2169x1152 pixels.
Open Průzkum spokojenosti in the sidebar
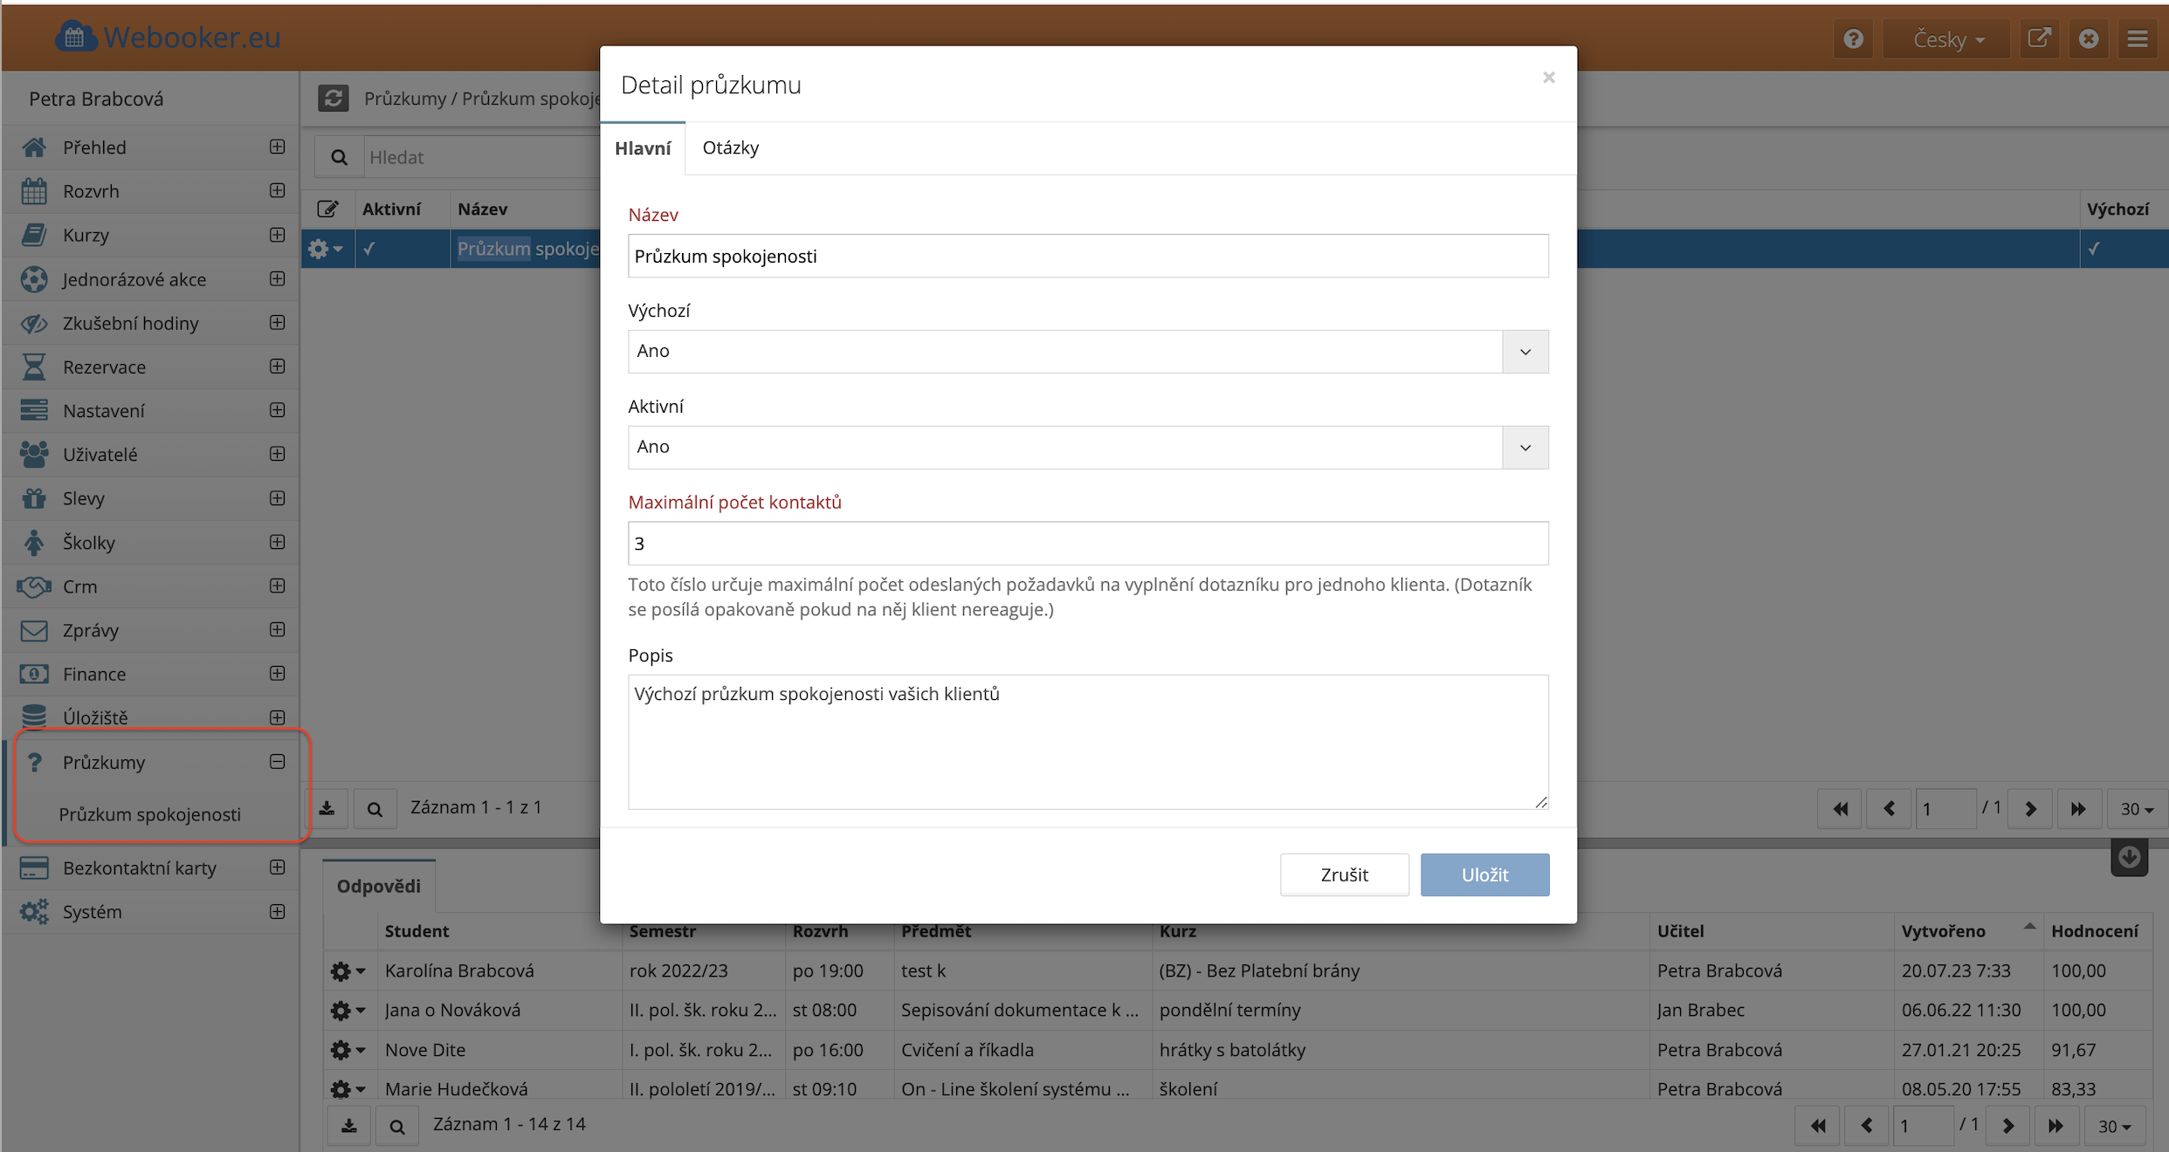[150, 814]
